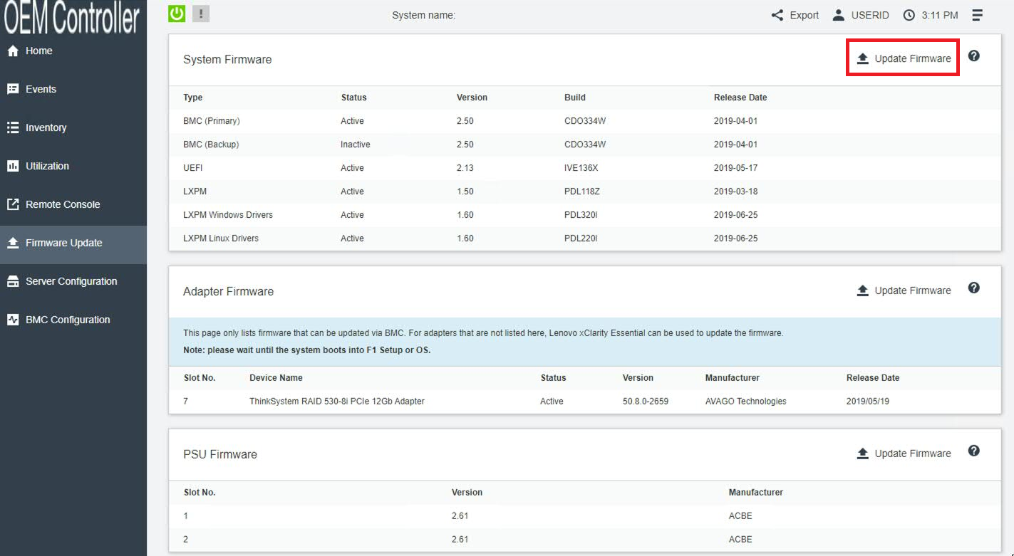Click the LXPM type cell
The height and width of the screenshot is (556, 1014).
point(195,192)
